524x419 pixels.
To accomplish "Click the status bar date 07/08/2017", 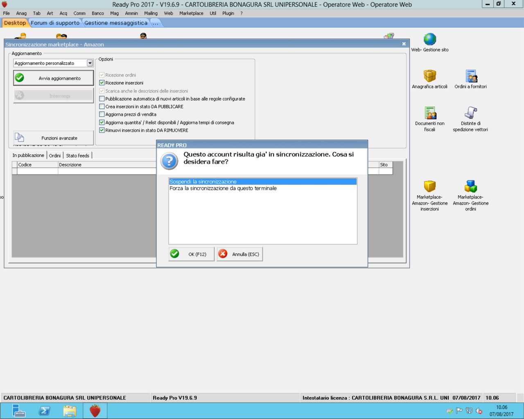I will click(x=466, y=398).
